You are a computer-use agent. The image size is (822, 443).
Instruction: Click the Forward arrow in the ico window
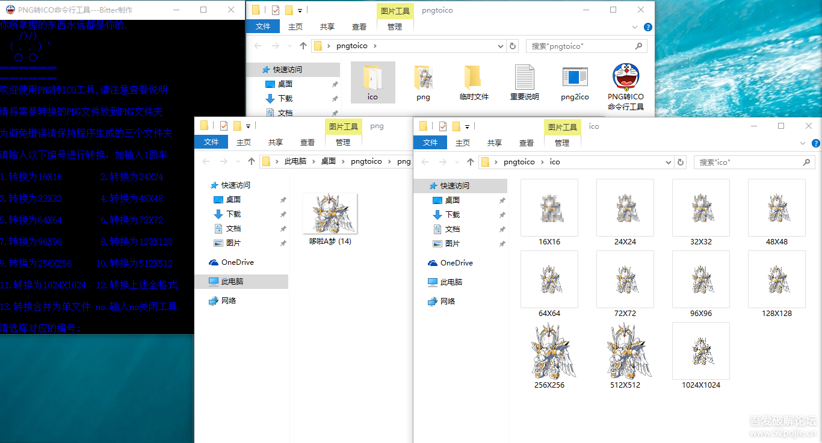click(443, 162)
